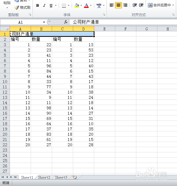Open clipboard group dialog launcher
This screenshot has width=177, height=186.
pyautogui.click(x=30, y=15)
